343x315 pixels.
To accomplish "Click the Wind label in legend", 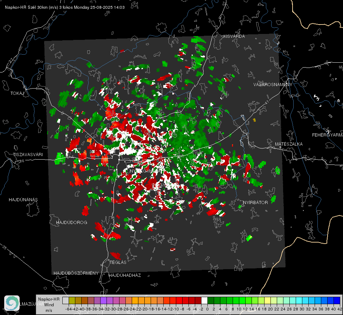I will (x=49, y=304).
